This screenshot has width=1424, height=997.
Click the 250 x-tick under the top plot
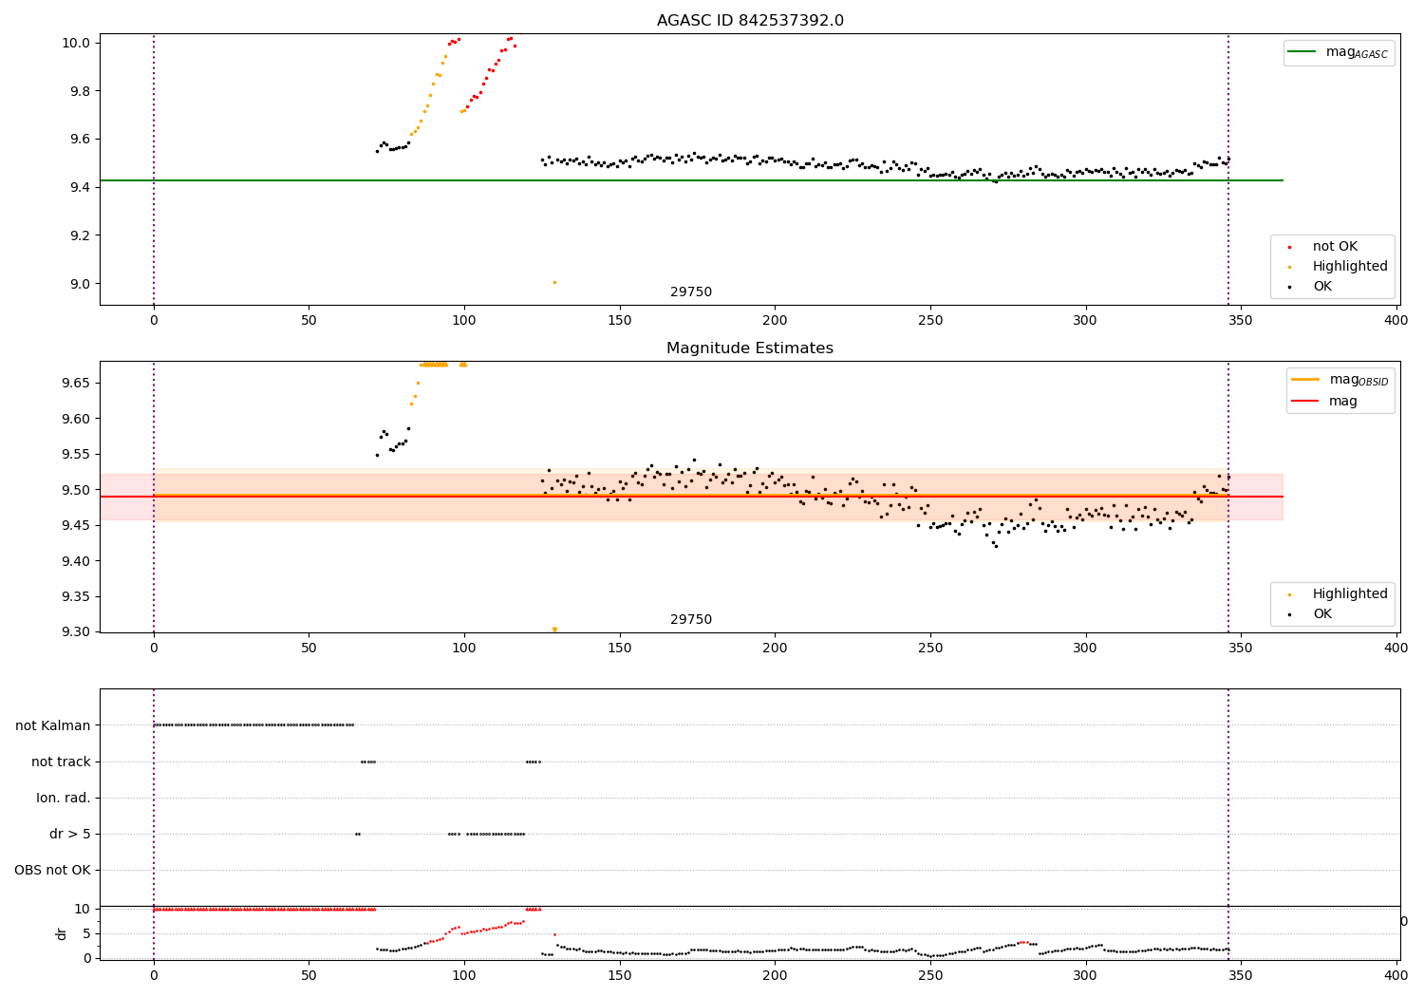click(x=930, y=321)
